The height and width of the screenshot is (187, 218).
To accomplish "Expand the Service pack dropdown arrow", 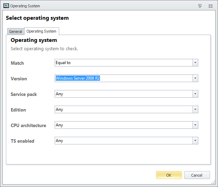I will click(195, 94).
